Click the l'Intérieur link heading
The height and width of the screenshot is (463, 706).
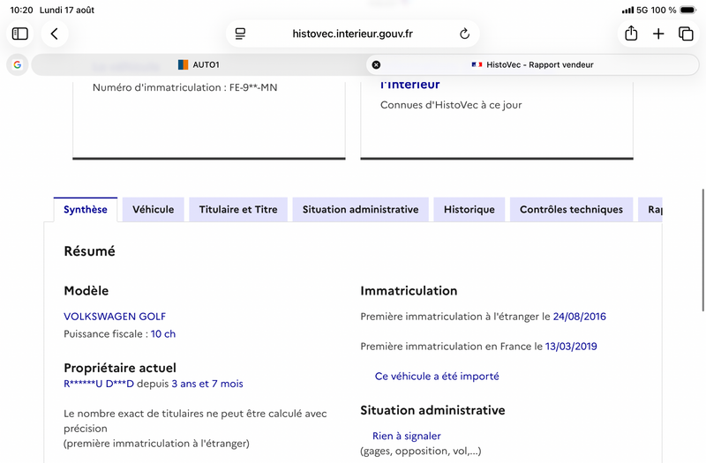pos(409,85)
